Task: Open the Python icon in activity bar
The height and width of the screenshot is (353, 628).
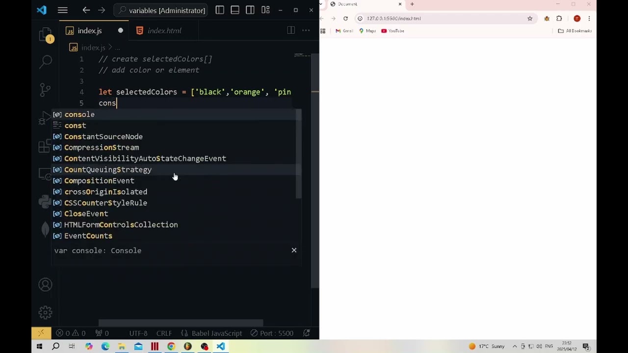Action: click(x=46, y=202)
